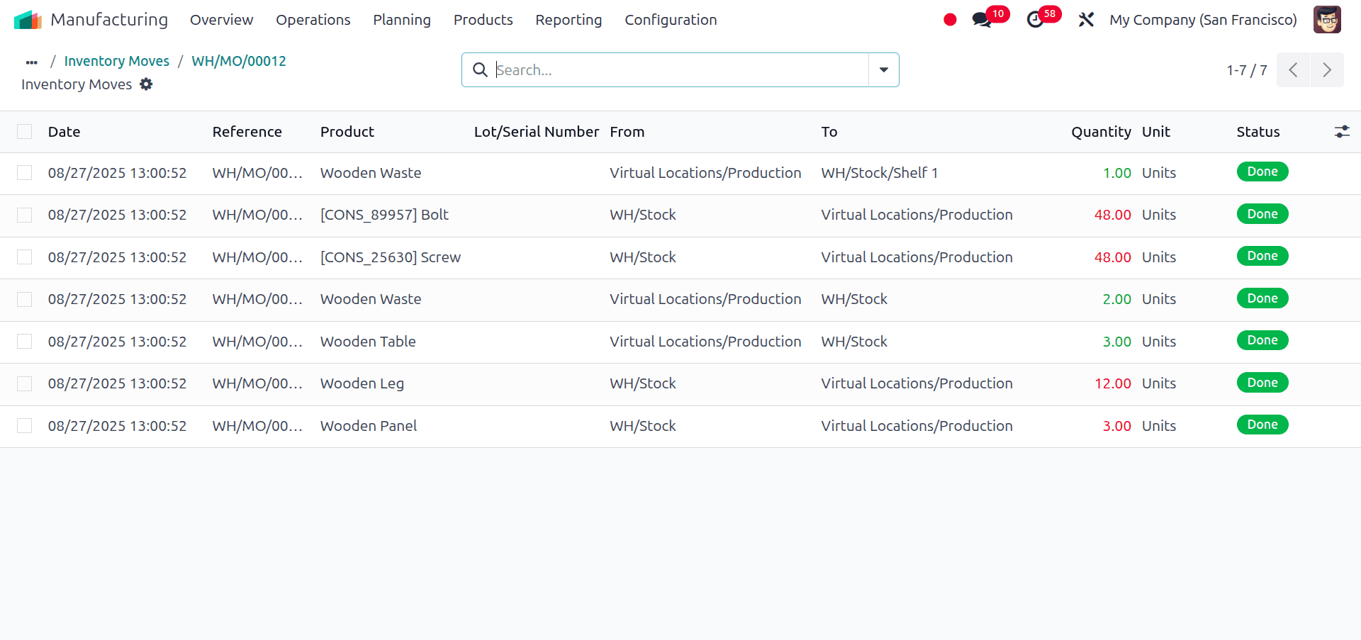Go to next page arrow
The height and width of the screenshot is (640, 1361).
click(1327, 70)
